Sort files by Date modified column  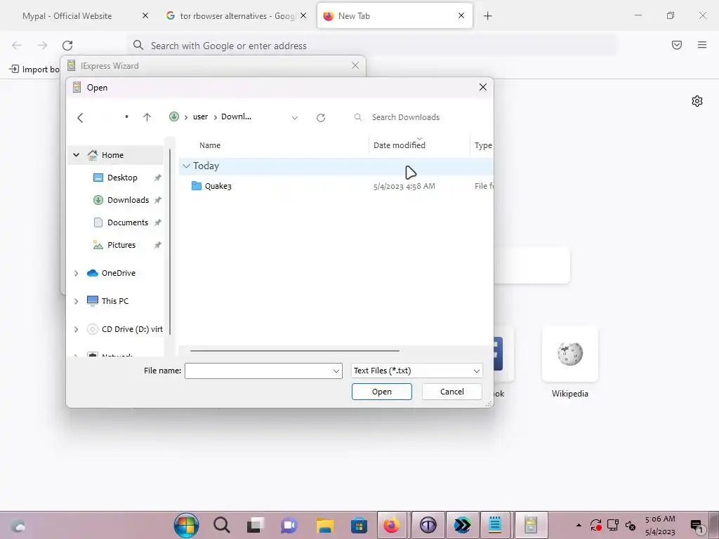400,145
